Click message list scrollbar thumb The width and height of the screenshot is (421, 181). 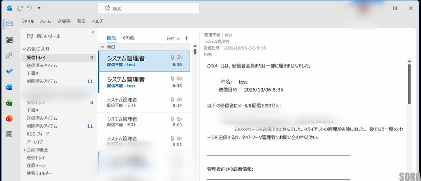click(x=195, y=51)
